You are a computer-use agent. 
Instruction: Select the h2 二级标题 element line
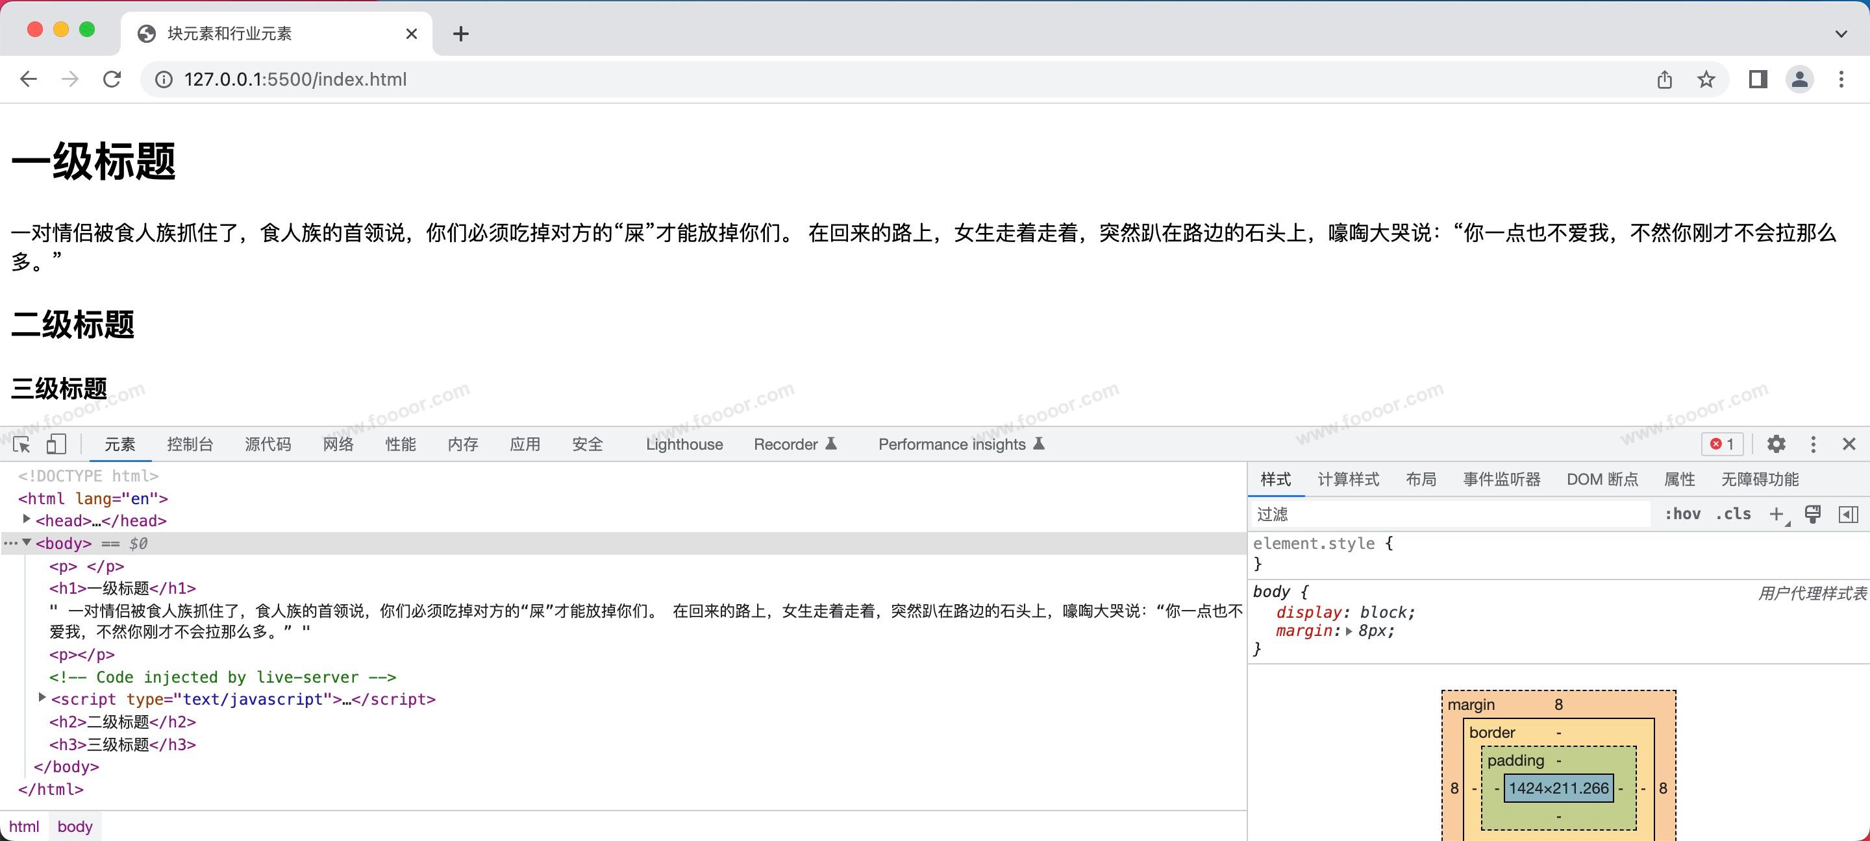tap(123, 722)
